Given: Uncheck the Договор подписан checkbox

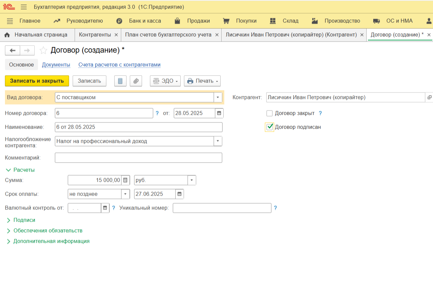Looking at the screenshot, I should point(270,127).
